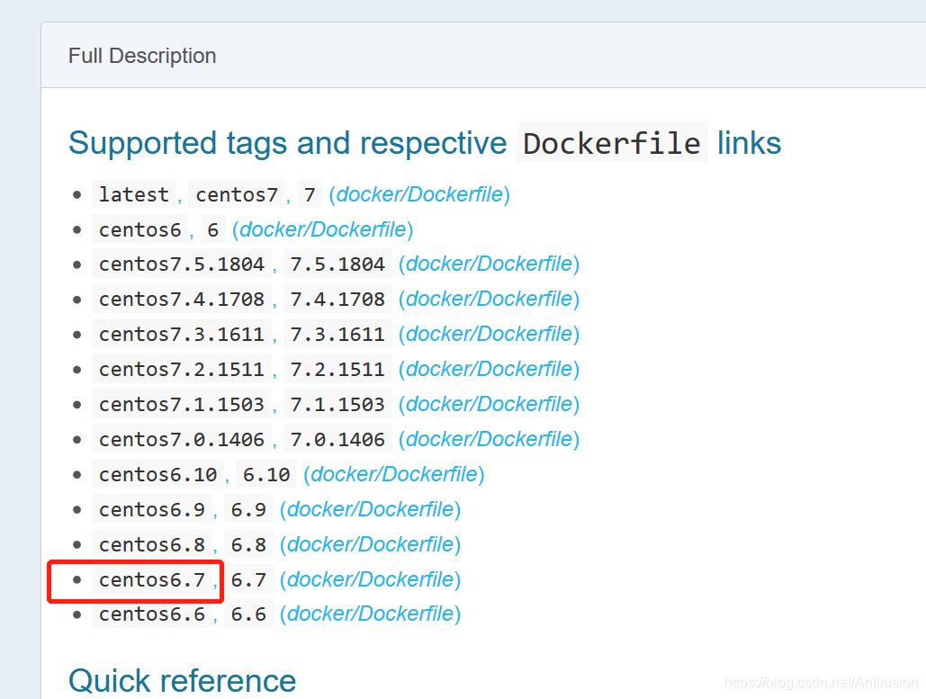926x699 pixels.
Task: Click the 'centos7.3.1611' tag
Action: 182,334
